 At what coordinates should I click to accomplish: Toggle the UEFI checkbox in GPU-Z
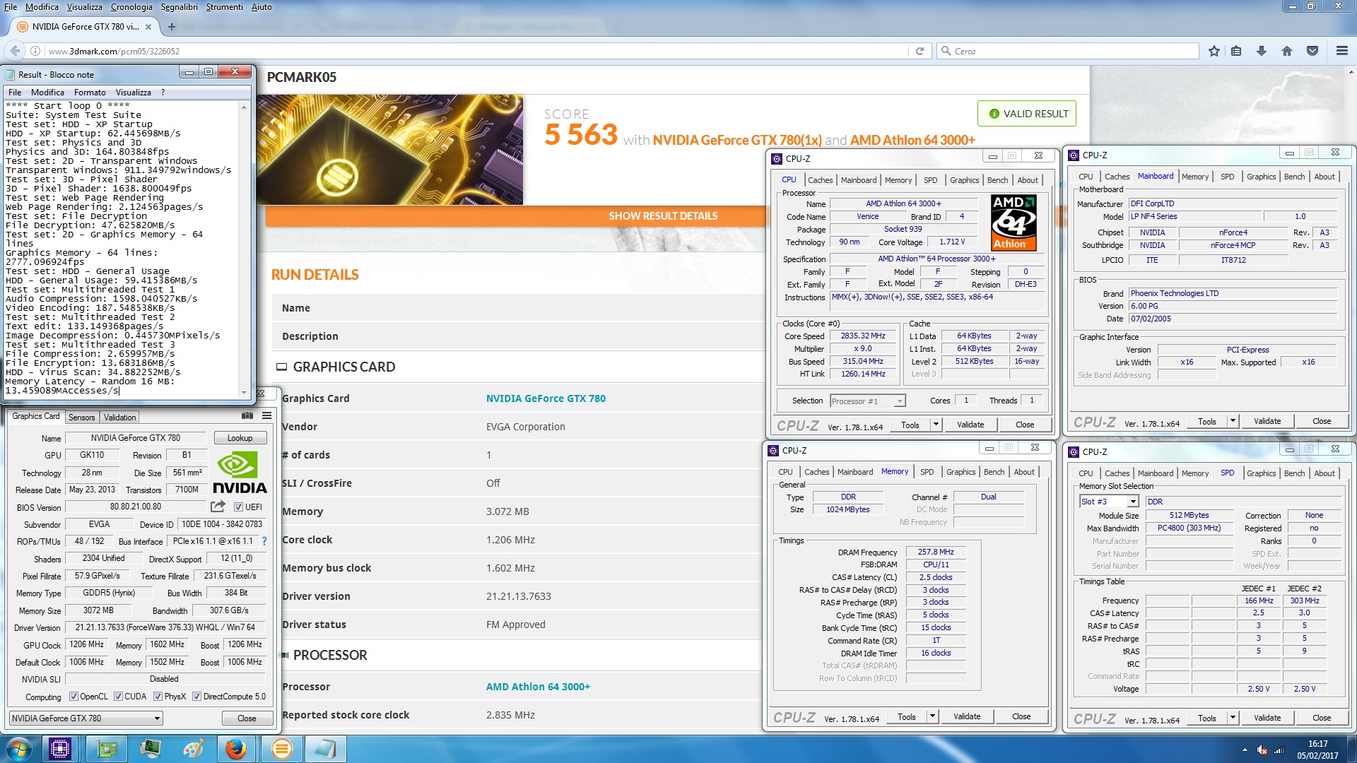click(238, 507)
